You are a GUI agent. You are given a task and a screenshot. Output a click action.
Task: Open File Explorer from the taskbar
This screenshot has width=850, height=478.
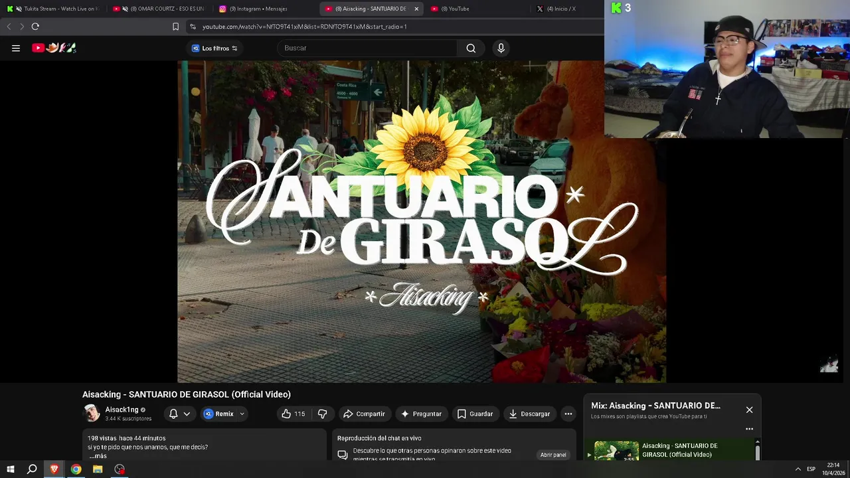[98, 469]
